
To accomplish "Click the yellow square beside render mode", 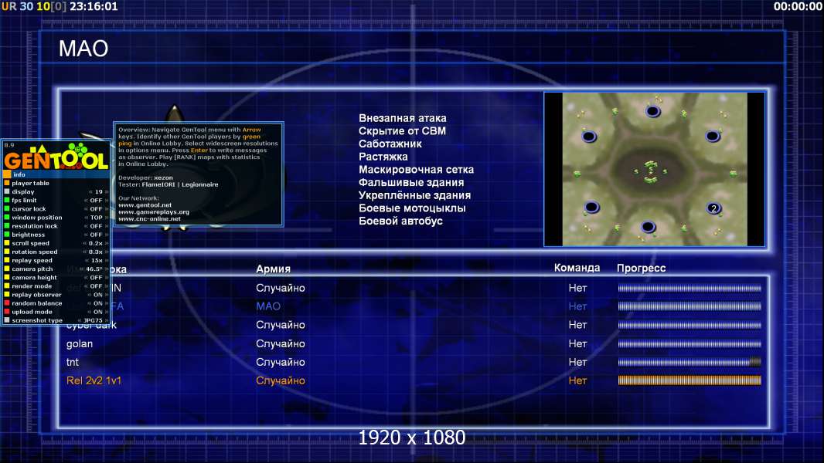I will 7,286.
